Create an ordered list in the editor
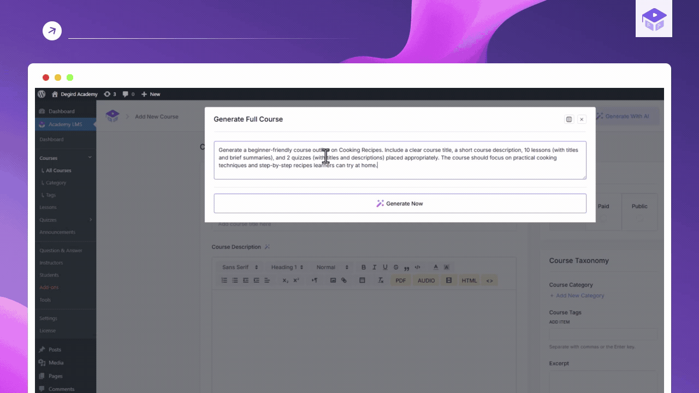This screenshot has height=393, width=699. (x=224, y=280)
